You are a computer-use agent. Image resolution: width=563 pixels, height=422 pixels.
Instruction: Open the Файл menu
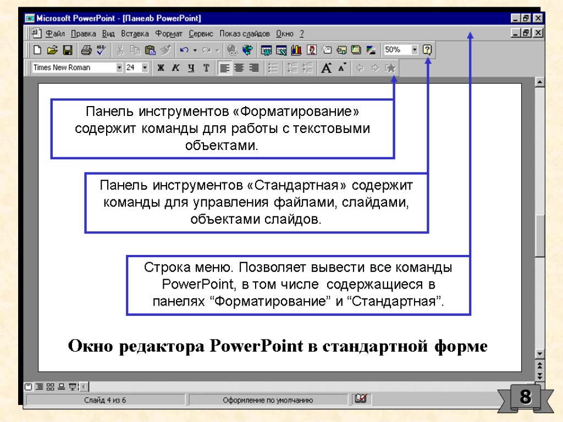click(55, 34)
